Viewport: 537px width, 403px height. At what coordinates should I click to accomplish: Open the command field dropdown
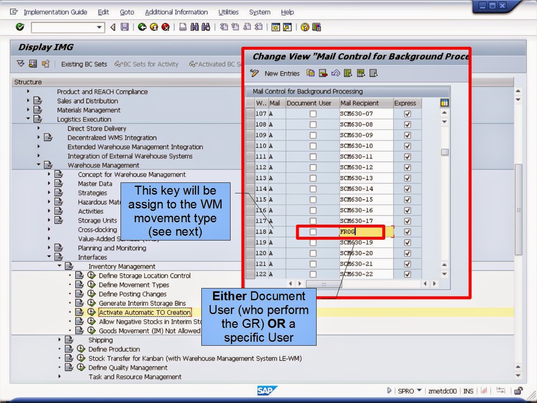[99, 27]
